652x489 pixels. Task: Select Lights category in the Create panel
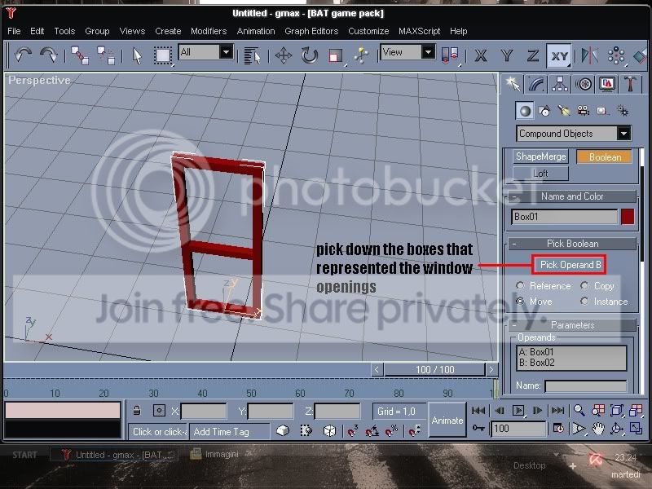coord(563,111)
